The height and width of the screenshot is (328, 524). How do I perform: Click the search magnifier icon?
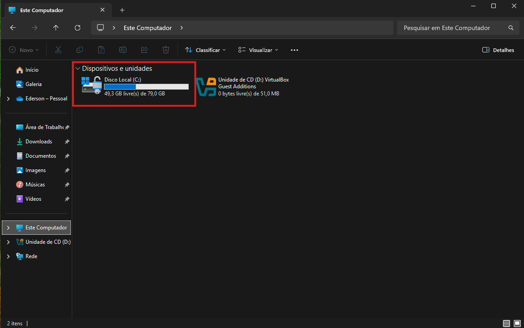(511, 28)
